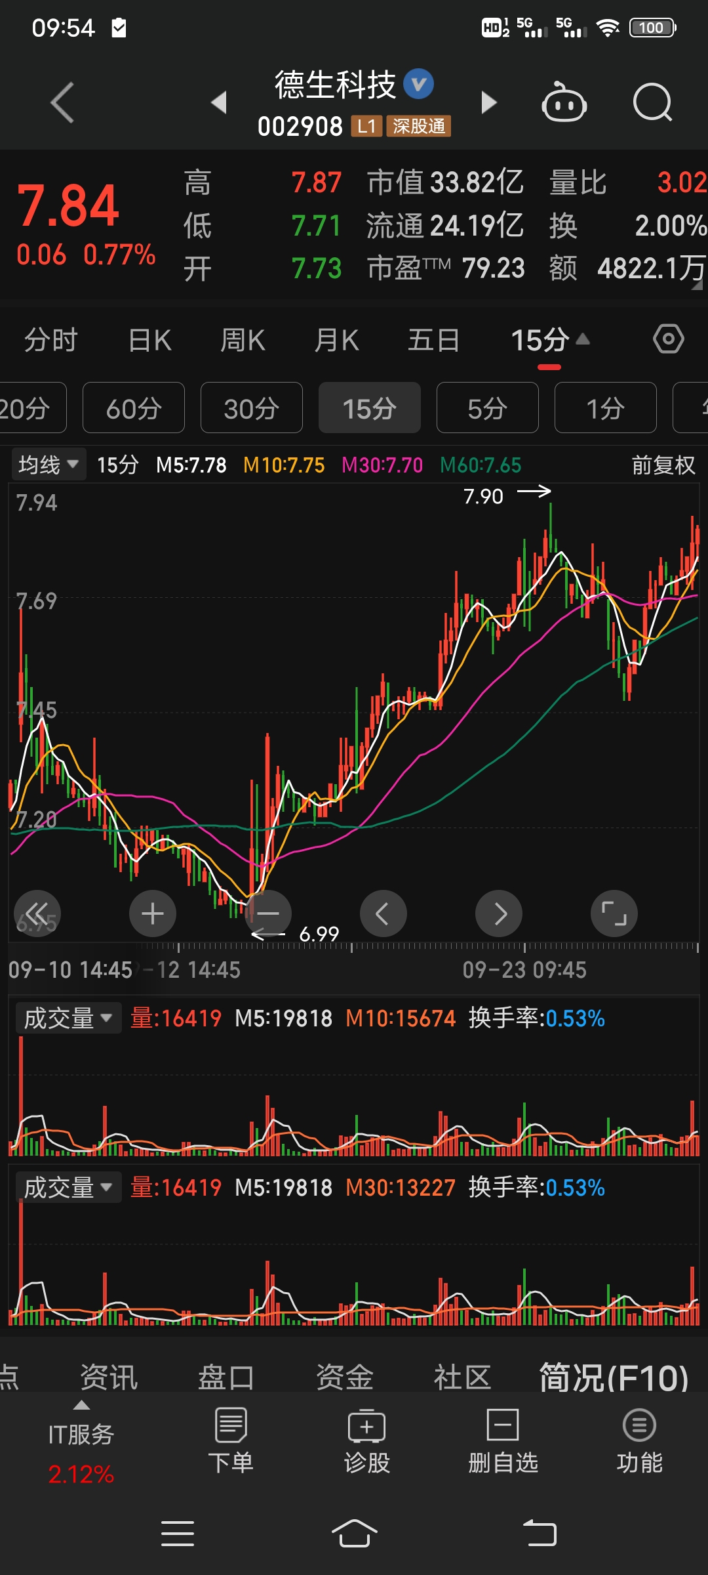Viewport: 708px width, 1575px height.
Task: Open 资金 capital flow tab
Action: pyautogui.click(x=345, y=1377)
